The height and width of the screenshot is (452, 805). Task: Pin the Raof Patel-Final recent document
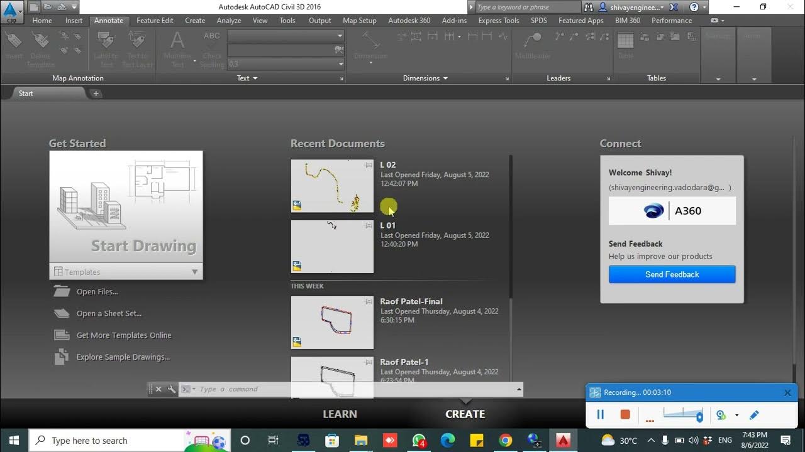click(x=369, y=301)
